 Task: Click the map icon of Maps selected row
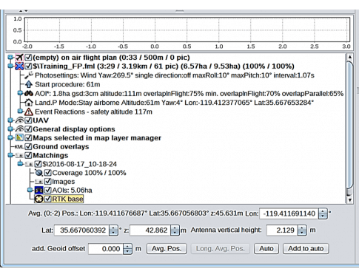19,137
